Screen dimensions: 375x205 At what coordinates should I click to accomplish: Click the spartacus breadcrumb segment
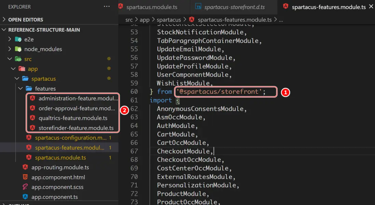pyautogui.click(x=169, y=19)
